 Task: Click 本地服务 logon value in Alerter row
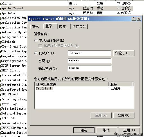coord(124,3)
